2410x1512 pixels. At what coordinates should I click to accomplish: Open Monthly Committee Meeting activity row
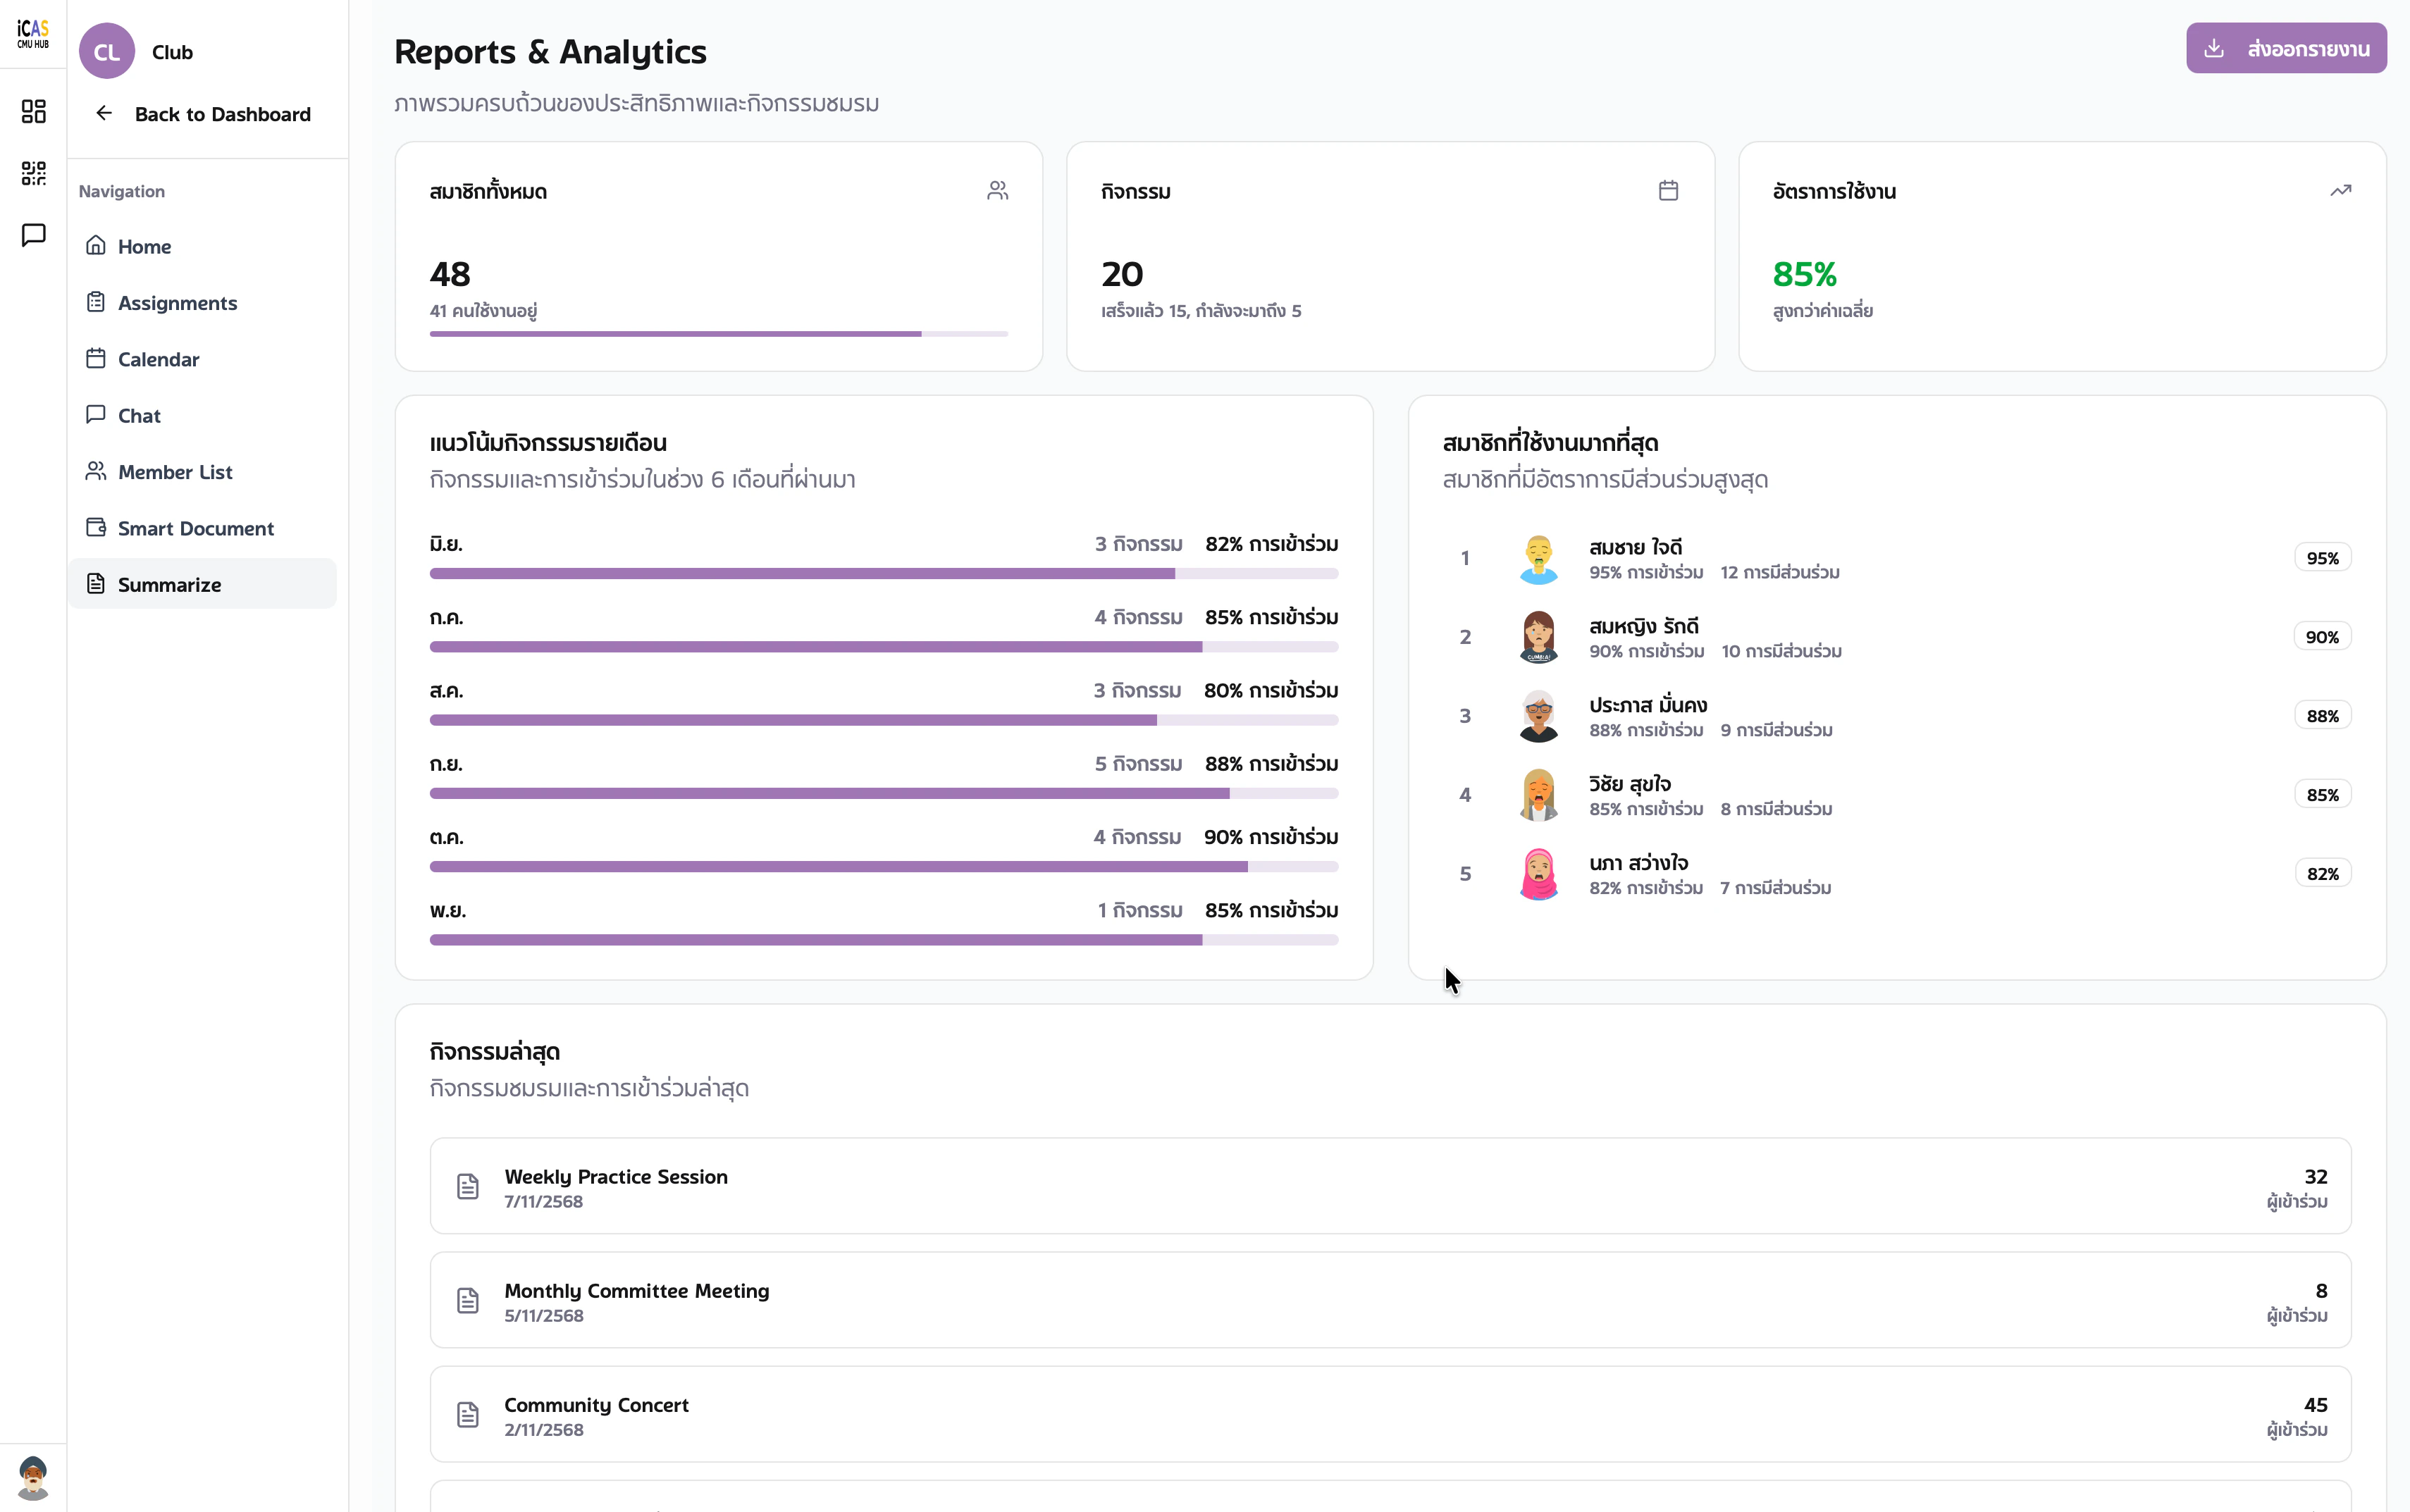(x=1390, y=1300)
